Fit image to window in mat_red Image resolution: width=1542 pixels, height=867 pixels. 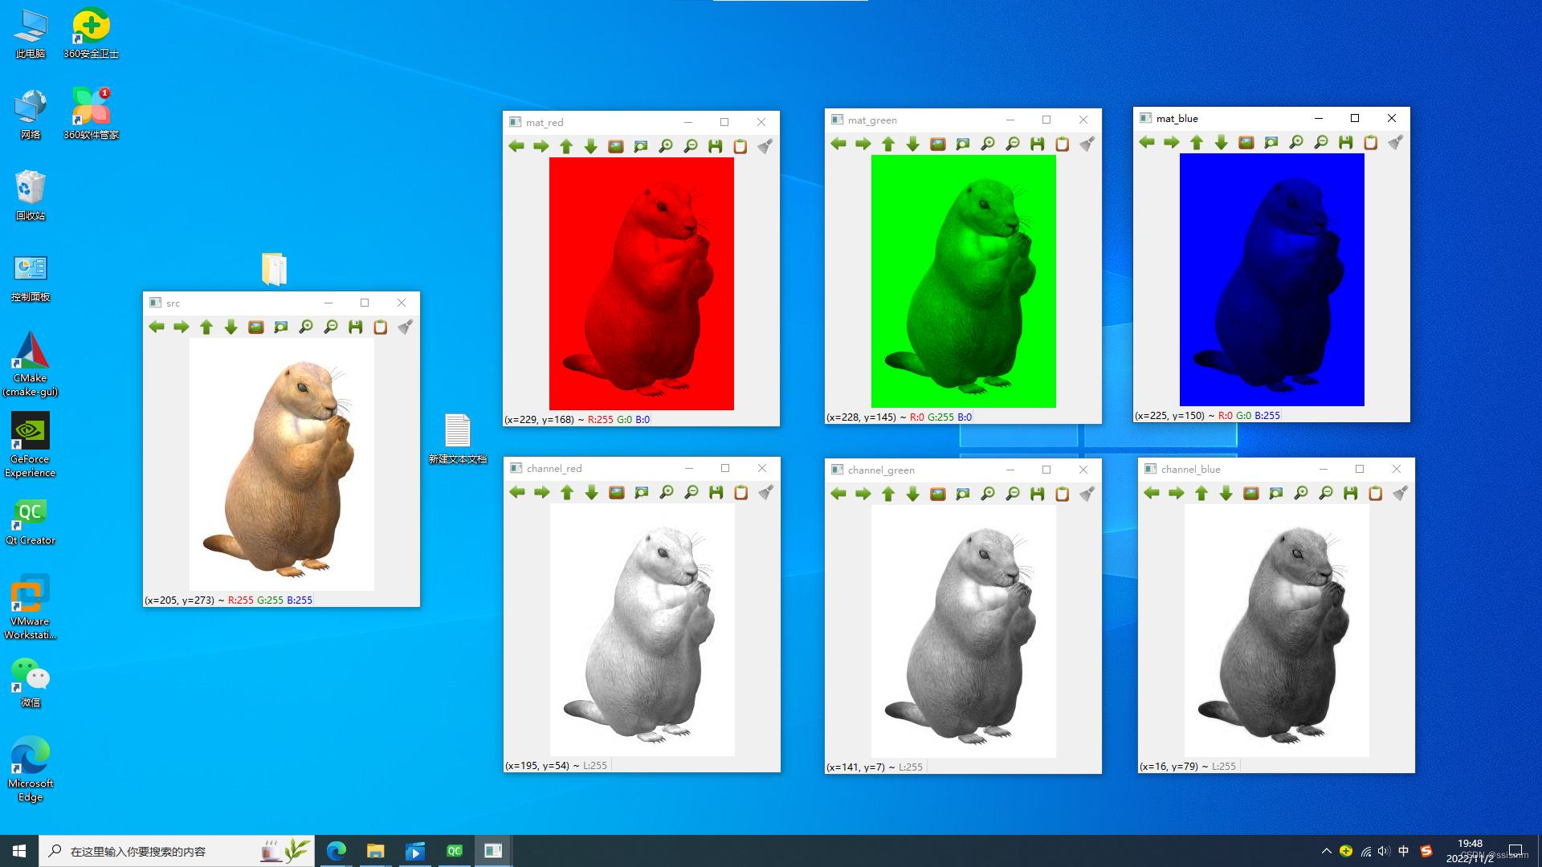[641, 146]
